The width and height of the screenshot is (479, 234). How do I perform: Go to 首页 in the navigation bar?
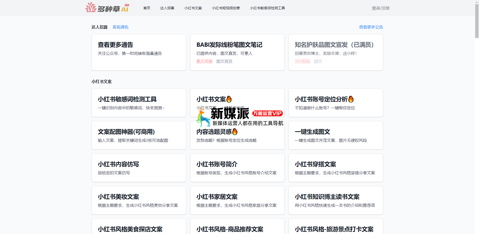point(147,8)
